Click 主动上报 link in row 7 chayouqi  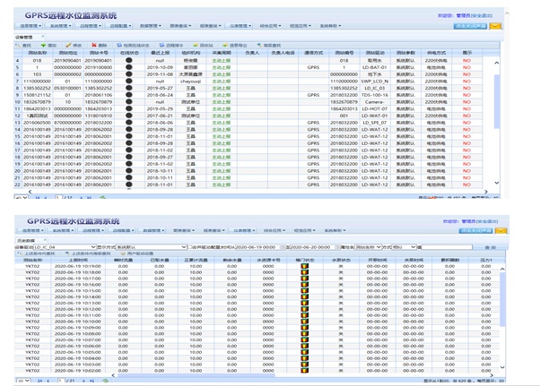tap(221, 81)
